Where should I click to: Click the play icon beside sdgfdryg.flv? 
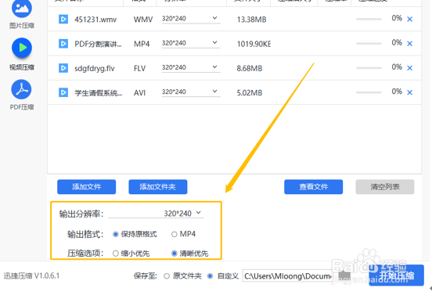point(63,68)
